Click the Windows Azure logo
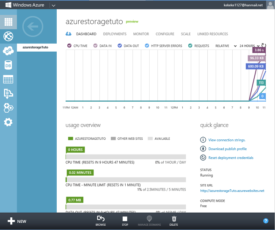Viewport: 275px width, 230px height. pos(25,5)
